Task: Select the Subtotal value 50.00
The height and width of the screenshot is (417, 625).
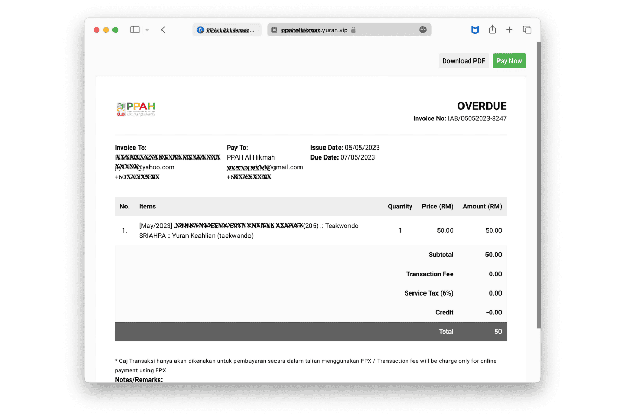Action: pyautogui.click(x=493, y=255)
